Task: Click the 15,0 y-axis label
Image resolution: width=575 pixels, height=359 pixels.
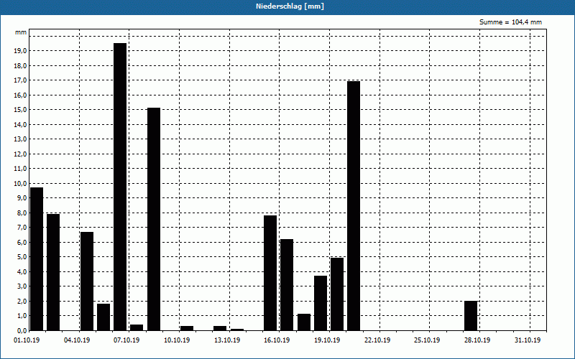Action: pyautogui.click(x=20, y=110)
